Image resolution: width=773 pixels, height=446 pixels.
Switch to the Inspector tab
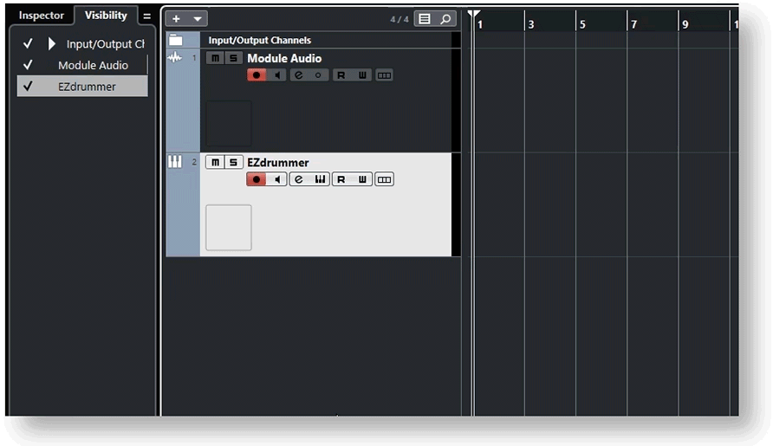[42, 16]
